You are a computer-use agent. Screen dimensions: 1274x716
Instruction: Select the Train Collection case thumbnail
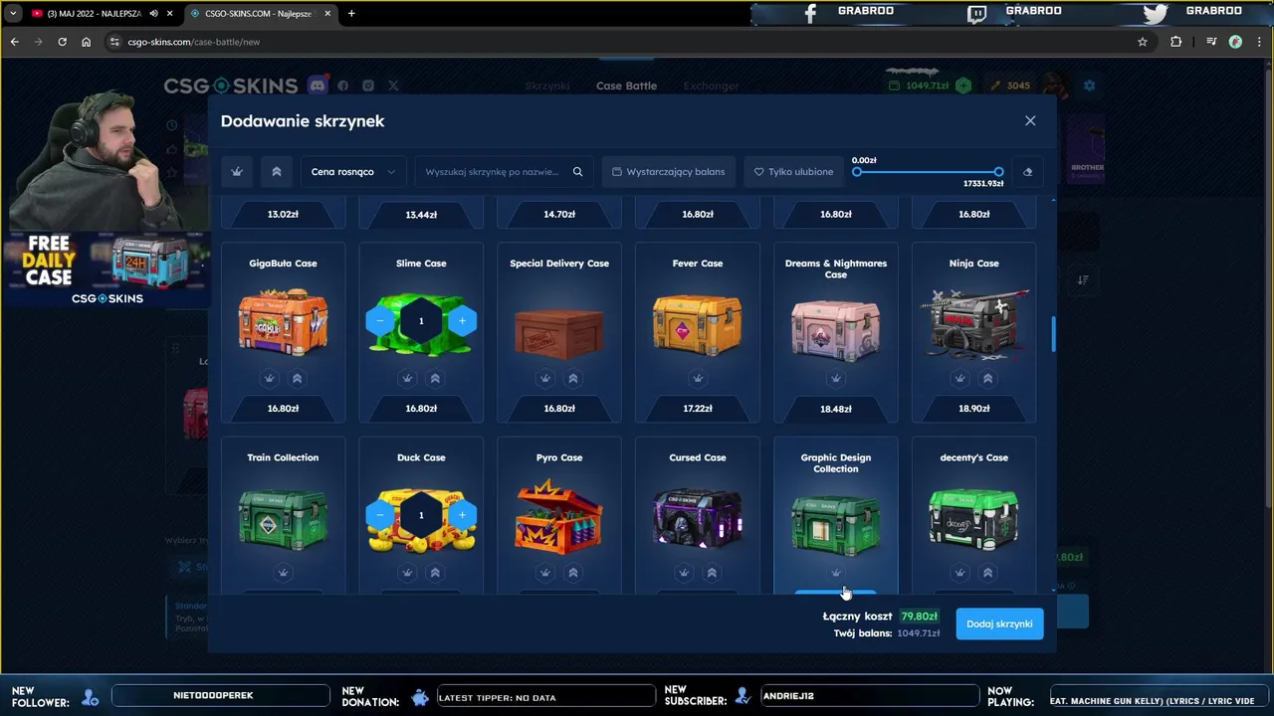click(283, 518)
